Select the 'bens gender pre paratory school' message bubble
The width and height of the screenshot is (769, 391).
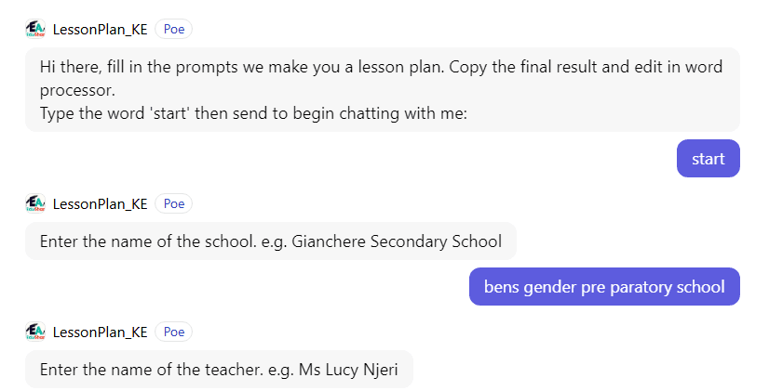pos(604,287)
